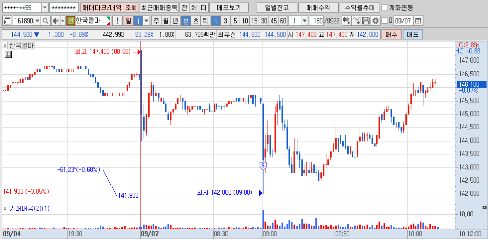Expand the speaker options dropdown arrow
Image resolution: width=488 pixels, height=239 pixels.
[x=63, y=21]
